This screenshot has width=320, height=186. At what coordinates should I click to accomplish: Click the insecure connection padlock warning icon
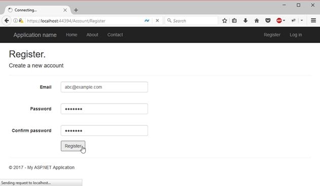[x=21, y=21]
